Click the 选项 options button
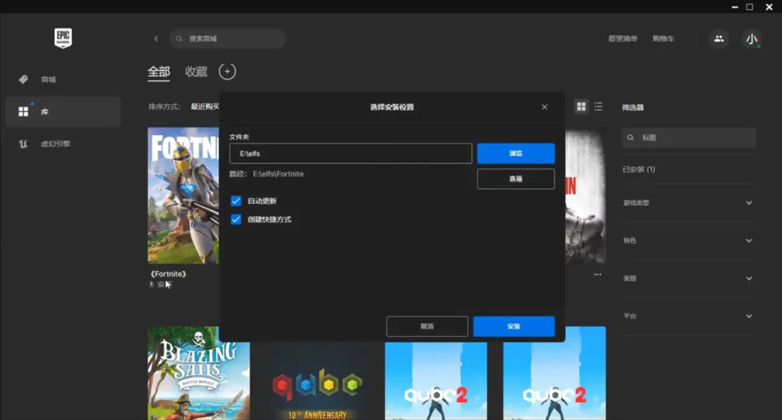Viewport: 782px width, 420px height. (515, 179)
